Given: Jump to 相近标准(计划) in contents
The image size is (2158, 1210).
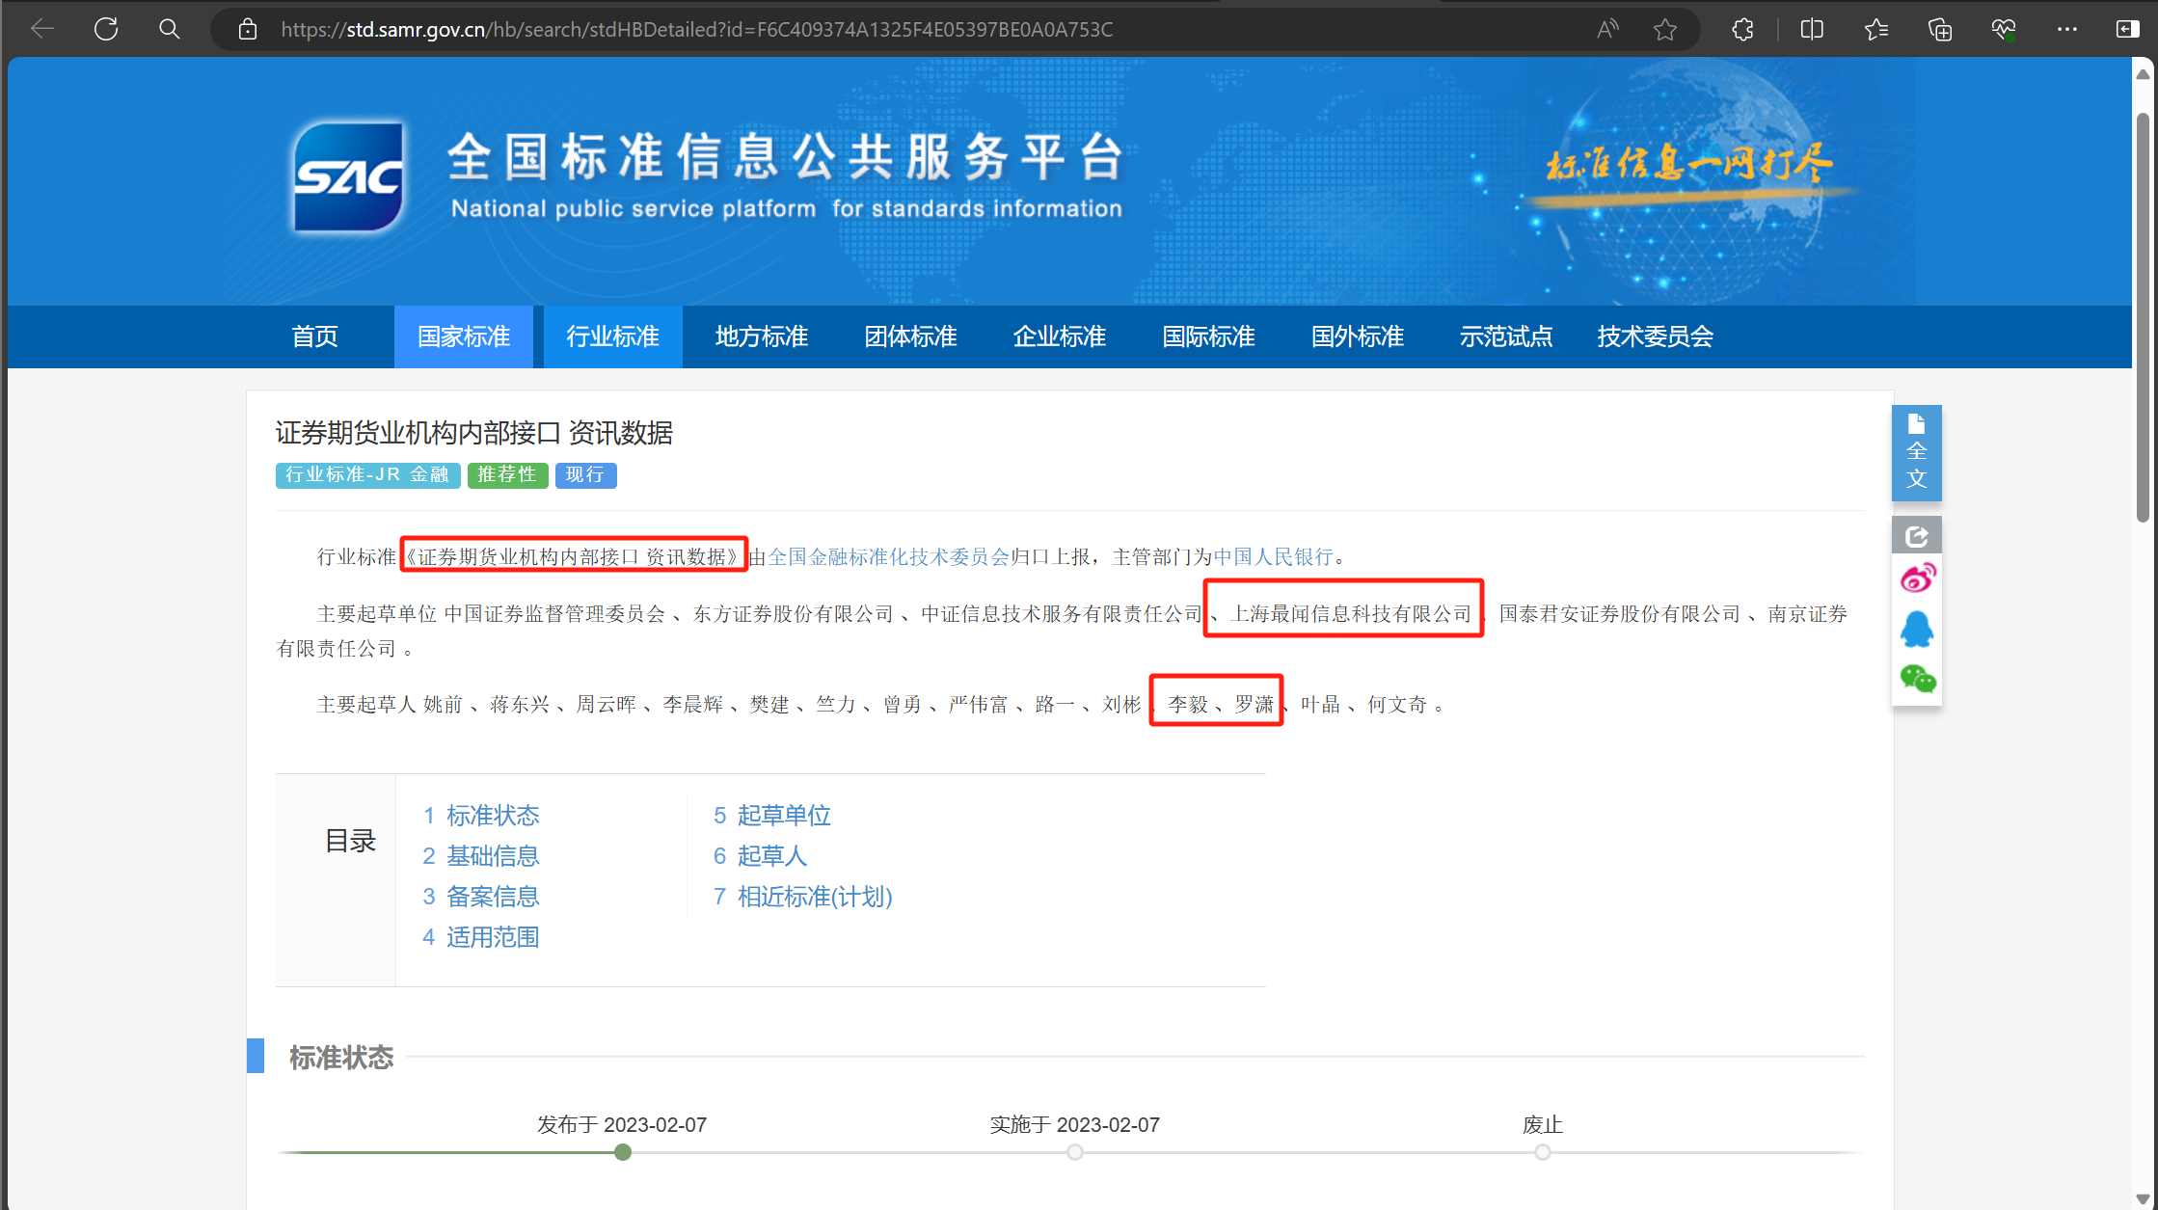Looking at the screenshot, I should (814, 897).
